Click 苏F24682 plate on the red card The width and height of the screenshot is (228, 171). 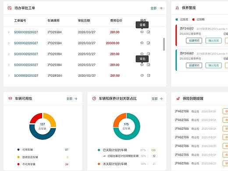coord(187,28)
